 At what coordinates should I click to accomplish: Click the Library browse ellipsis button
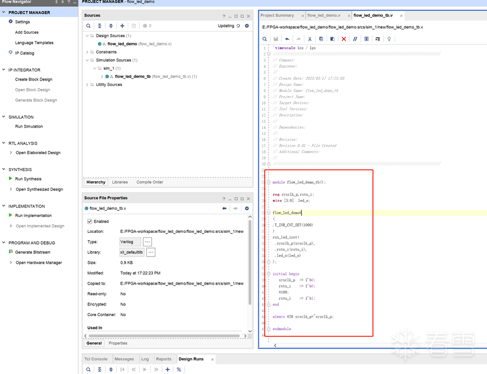click(151, 253)
